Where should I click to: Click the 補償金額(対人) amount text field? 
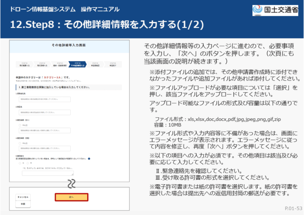coord(45,130)
